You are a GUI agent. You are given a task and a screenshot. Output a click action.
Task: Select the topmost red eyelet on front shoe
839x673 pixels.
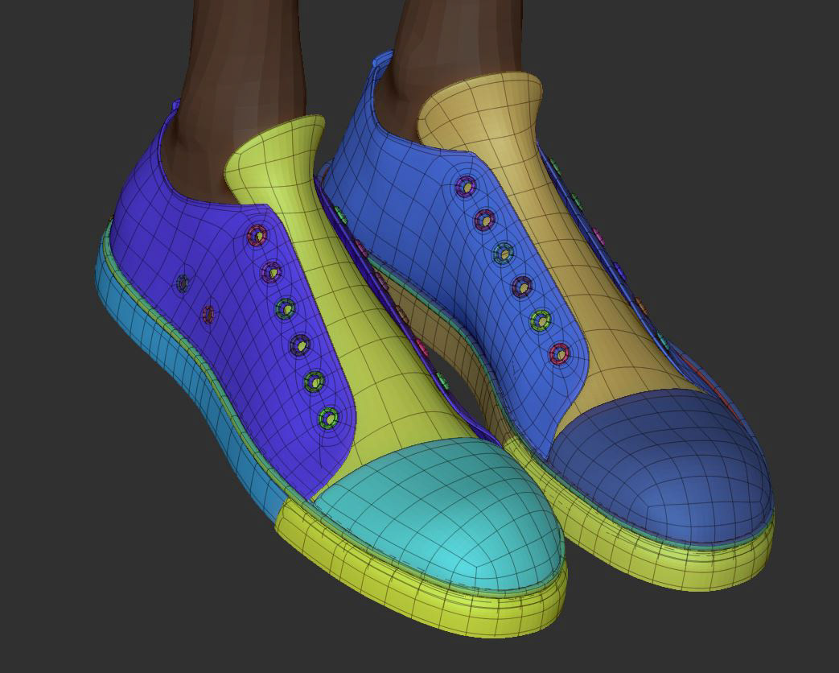(x=257, y=234)
